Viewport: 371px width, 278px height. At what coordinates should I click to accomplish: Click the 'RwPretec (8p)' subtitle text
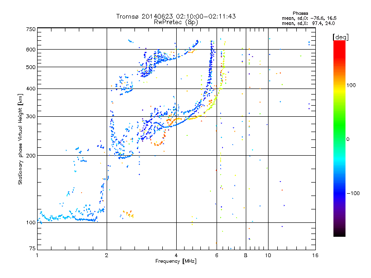tap(176, 22)
